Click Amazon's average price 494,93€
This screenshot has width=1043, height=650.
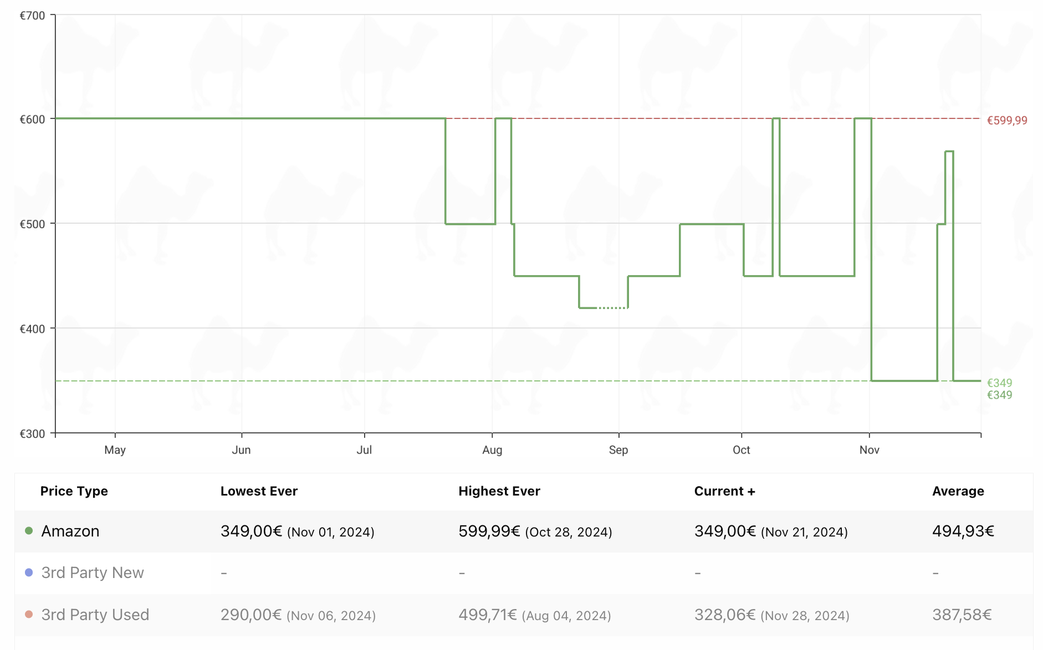(963, 532)
